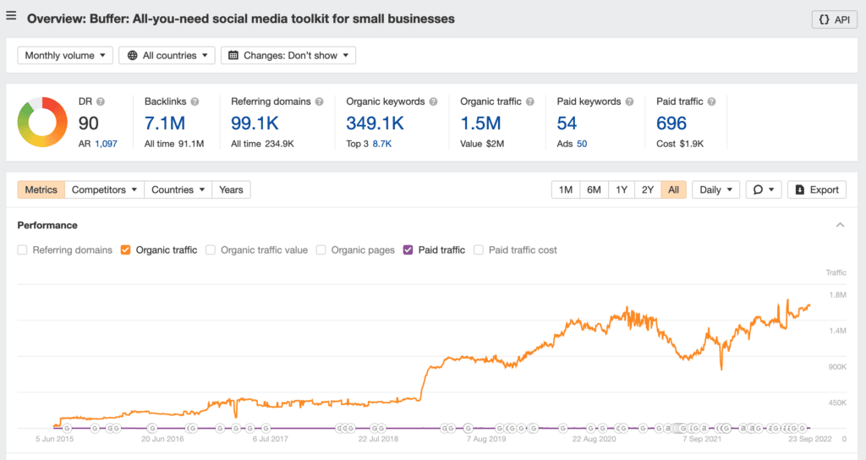Viewport: 866px width, 460px height.
Task: Click the Organic traffic help icon
Action: [x=529, y=101]
